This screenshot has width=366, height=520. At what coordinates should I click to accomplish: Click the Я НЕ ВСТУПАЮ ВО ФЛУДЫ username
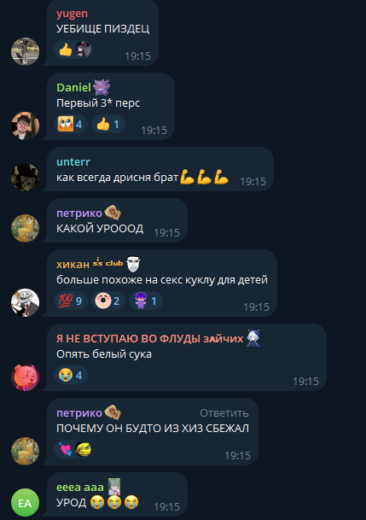pos(149,339)
